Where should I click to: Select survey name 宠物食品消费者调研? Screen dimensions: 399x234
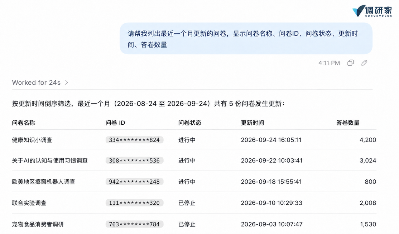pos(38,224)
